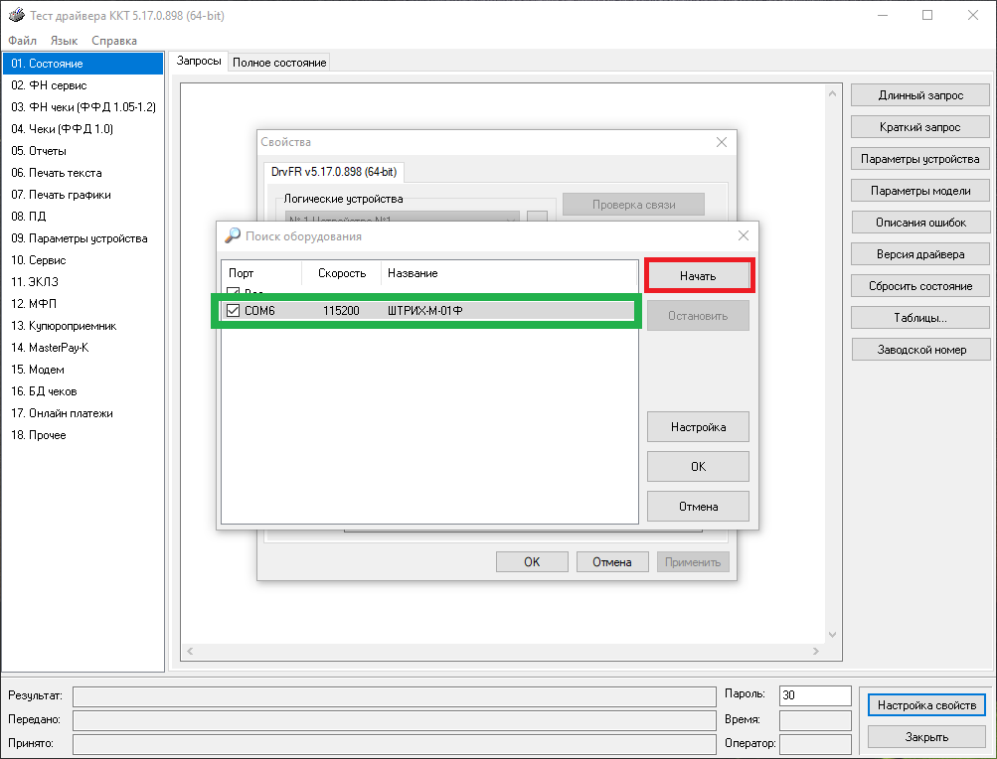Click the magnifier icon in the Поиск оборудования dialog
Image resolution: width=997 pixels, height=759 pixels.
click(x=233, y=236)
